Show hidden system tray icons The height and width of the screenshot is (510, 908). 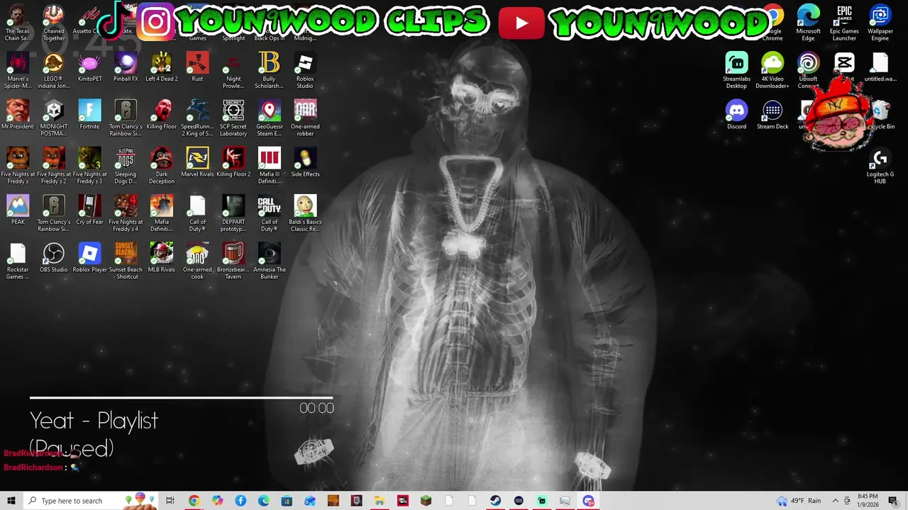coord(836,501)
